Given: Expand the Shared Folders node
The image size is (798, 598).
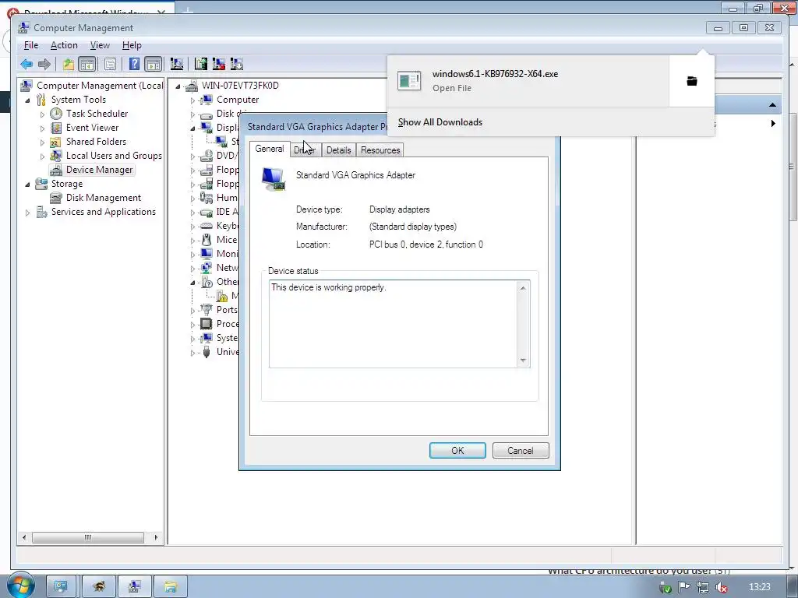Looking at the screenshot, I should coord(42,142).
